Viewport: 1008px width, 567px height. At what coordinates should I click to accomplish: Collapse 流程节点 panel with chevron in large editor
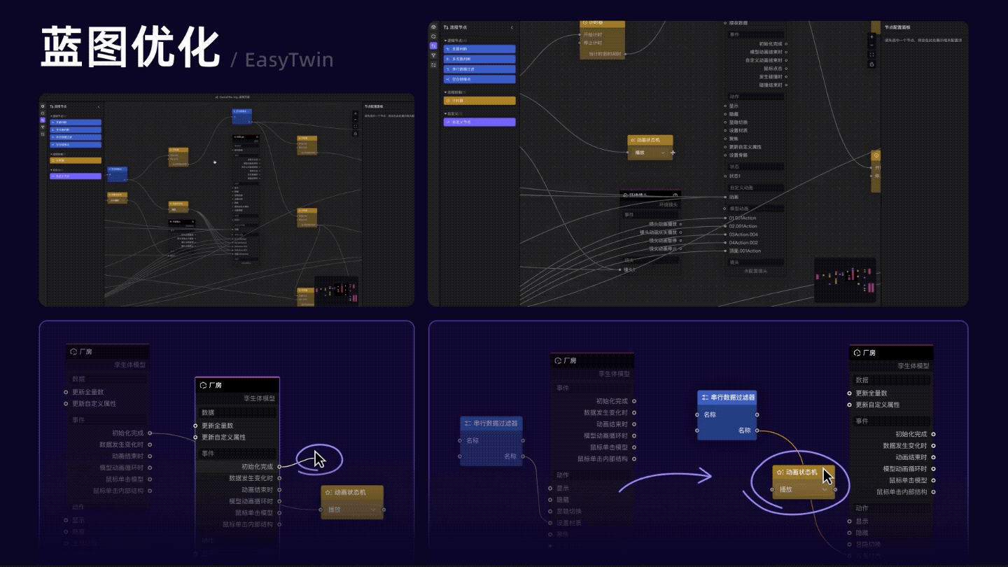(x=512, y=27)
